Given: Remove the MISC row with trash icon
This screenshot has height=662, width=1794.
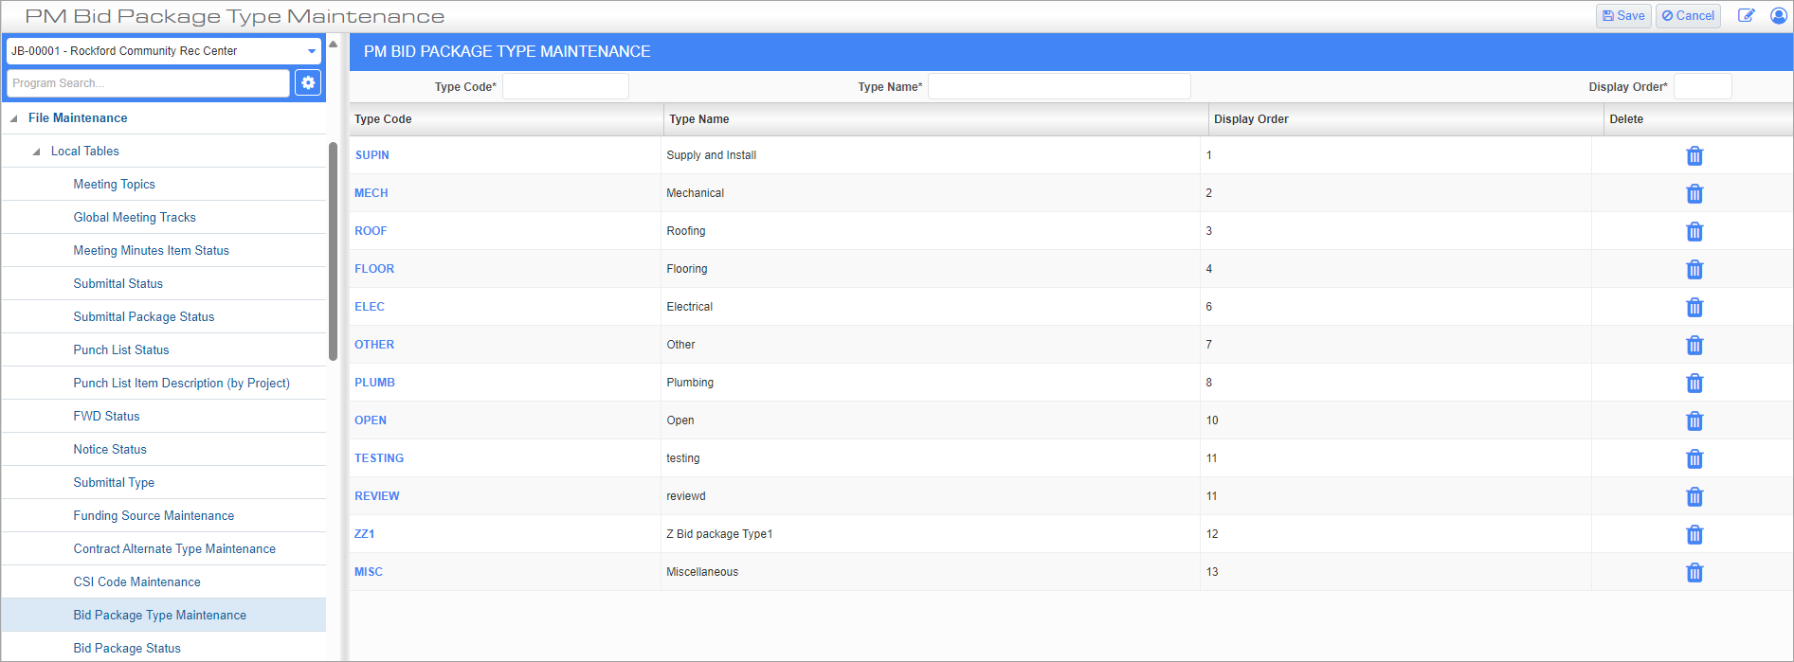Looking at the screenshot, I should tap(1694, 573).
